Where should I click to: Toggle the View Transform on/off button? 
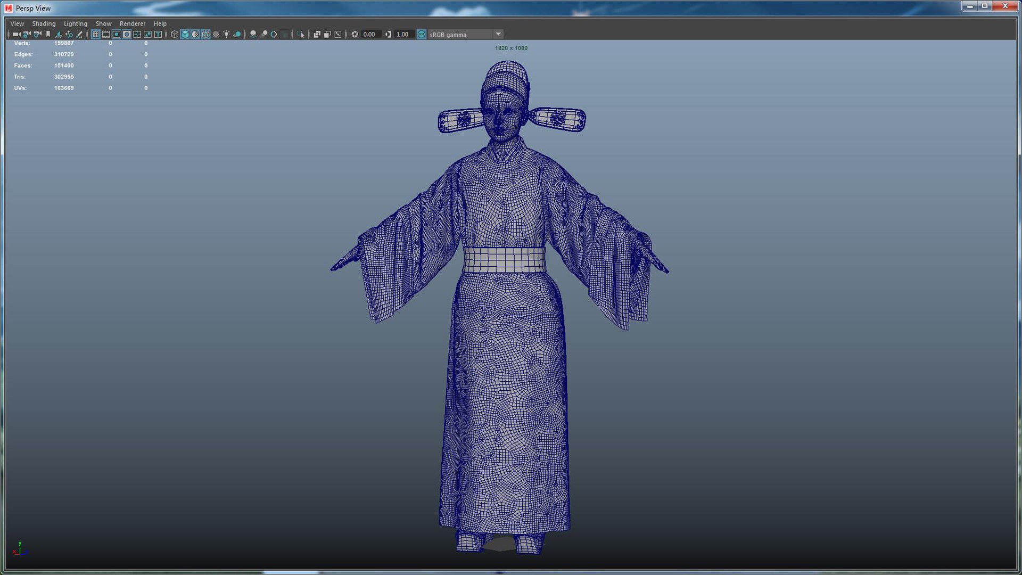click(x=422, y=34)
